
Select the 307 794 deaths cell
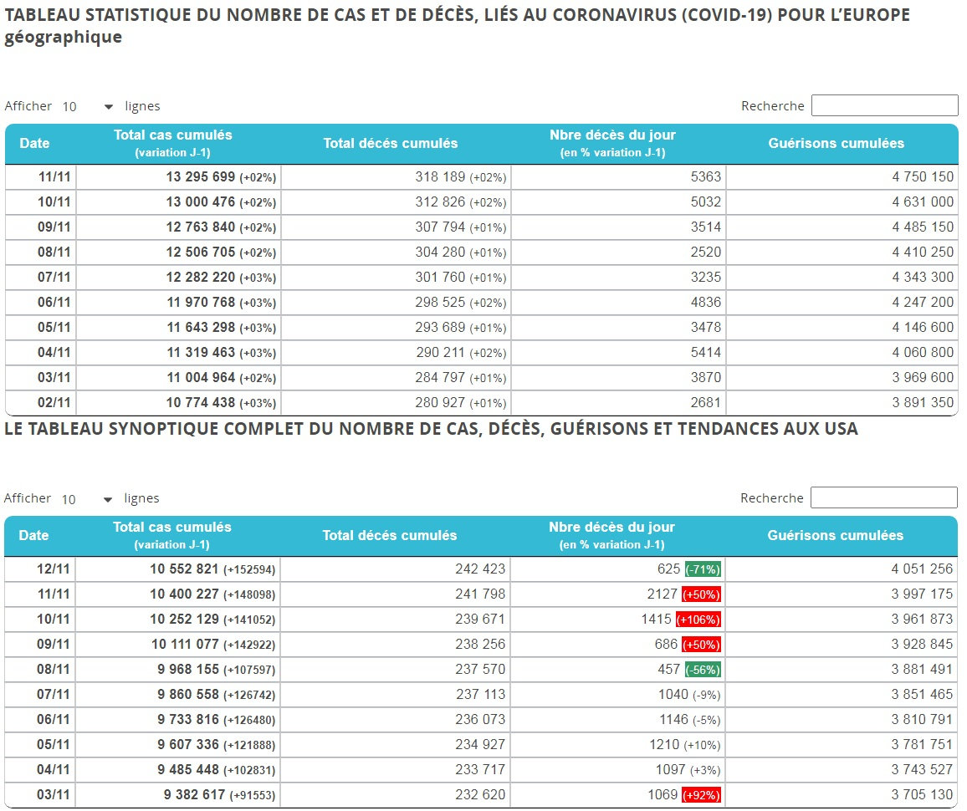pos(396,227)
